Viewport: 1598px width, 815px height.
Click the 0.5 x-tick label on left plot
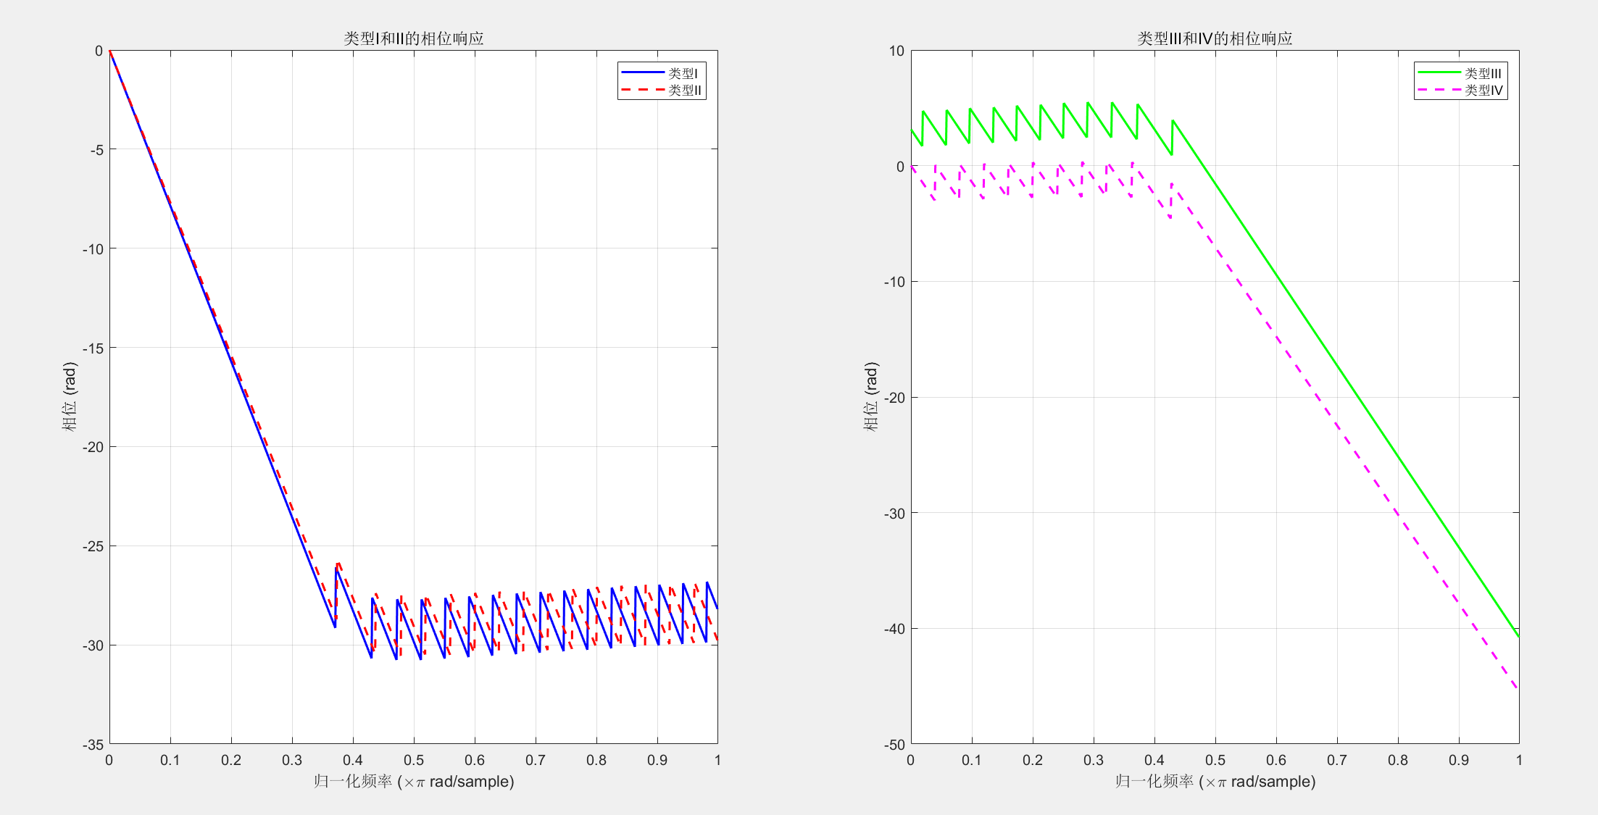point(414,760)
